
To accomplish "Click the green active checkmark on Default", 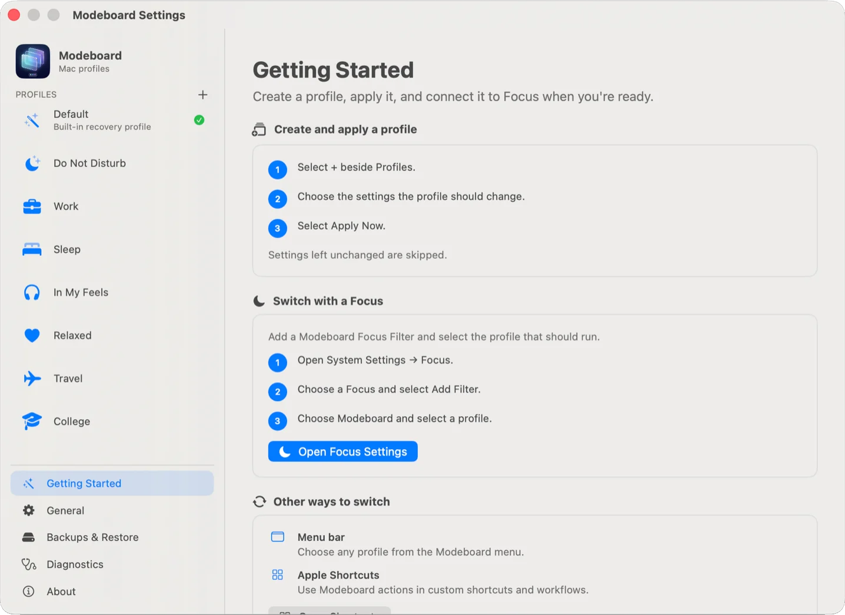I will [x=199, y=120].
